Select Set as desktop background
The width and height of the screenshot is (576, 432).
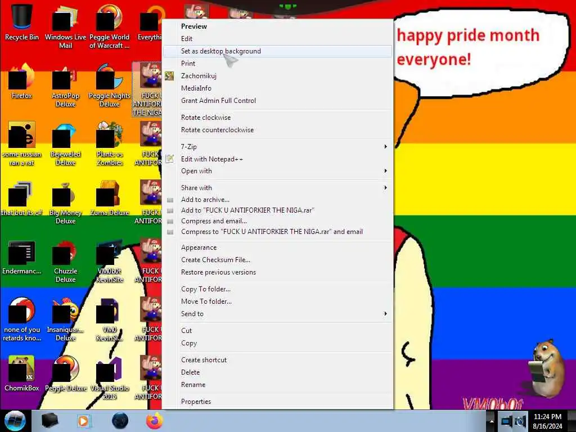coord(277,51)
